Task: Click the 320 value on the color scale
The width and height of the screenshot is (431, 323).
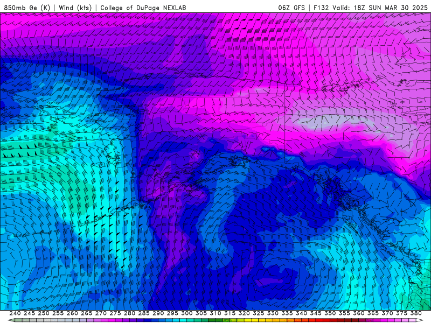Action: [x=244, y=313]
